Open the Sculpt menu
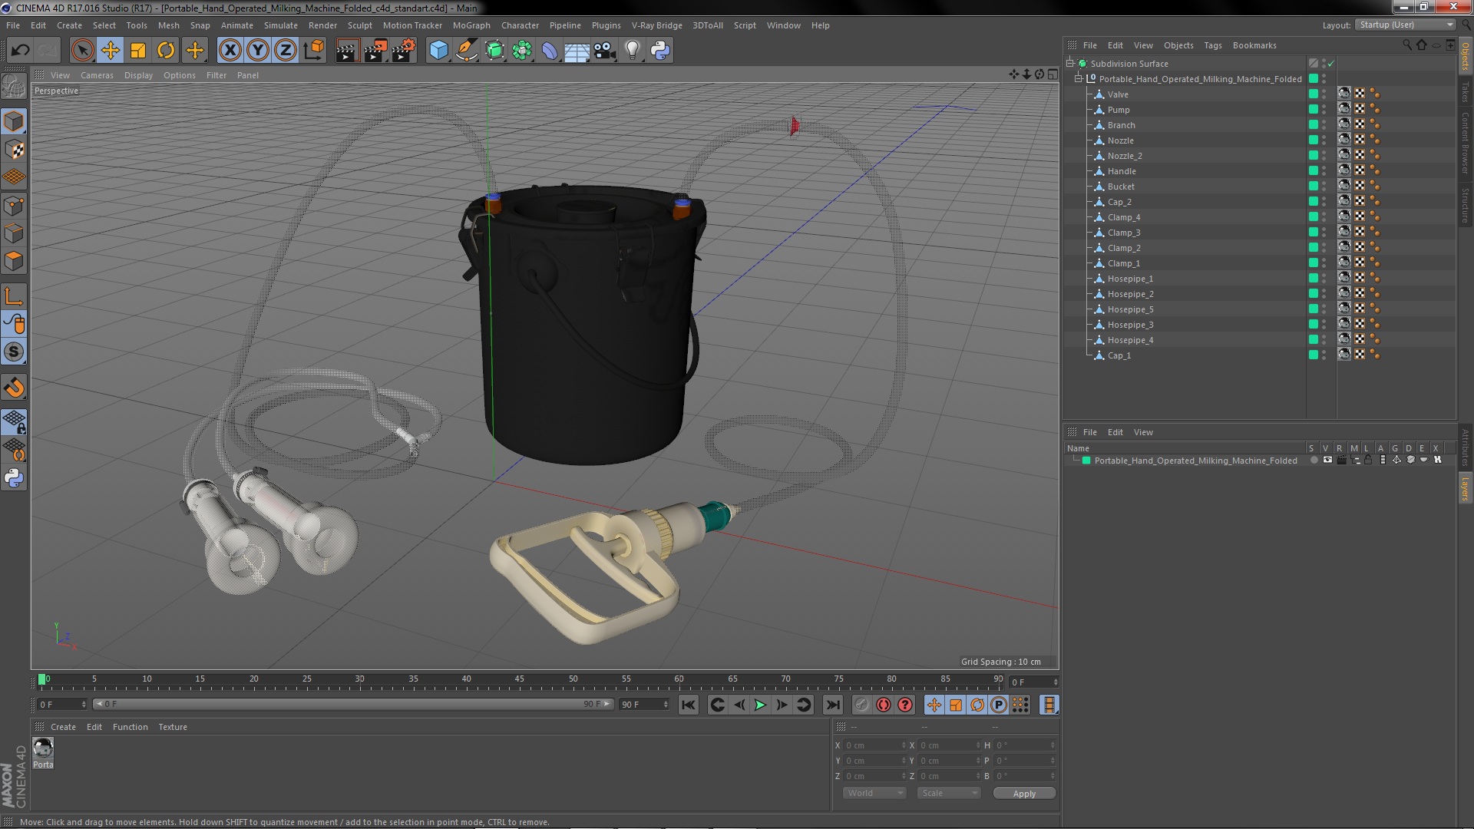 [x=359, y=25]
